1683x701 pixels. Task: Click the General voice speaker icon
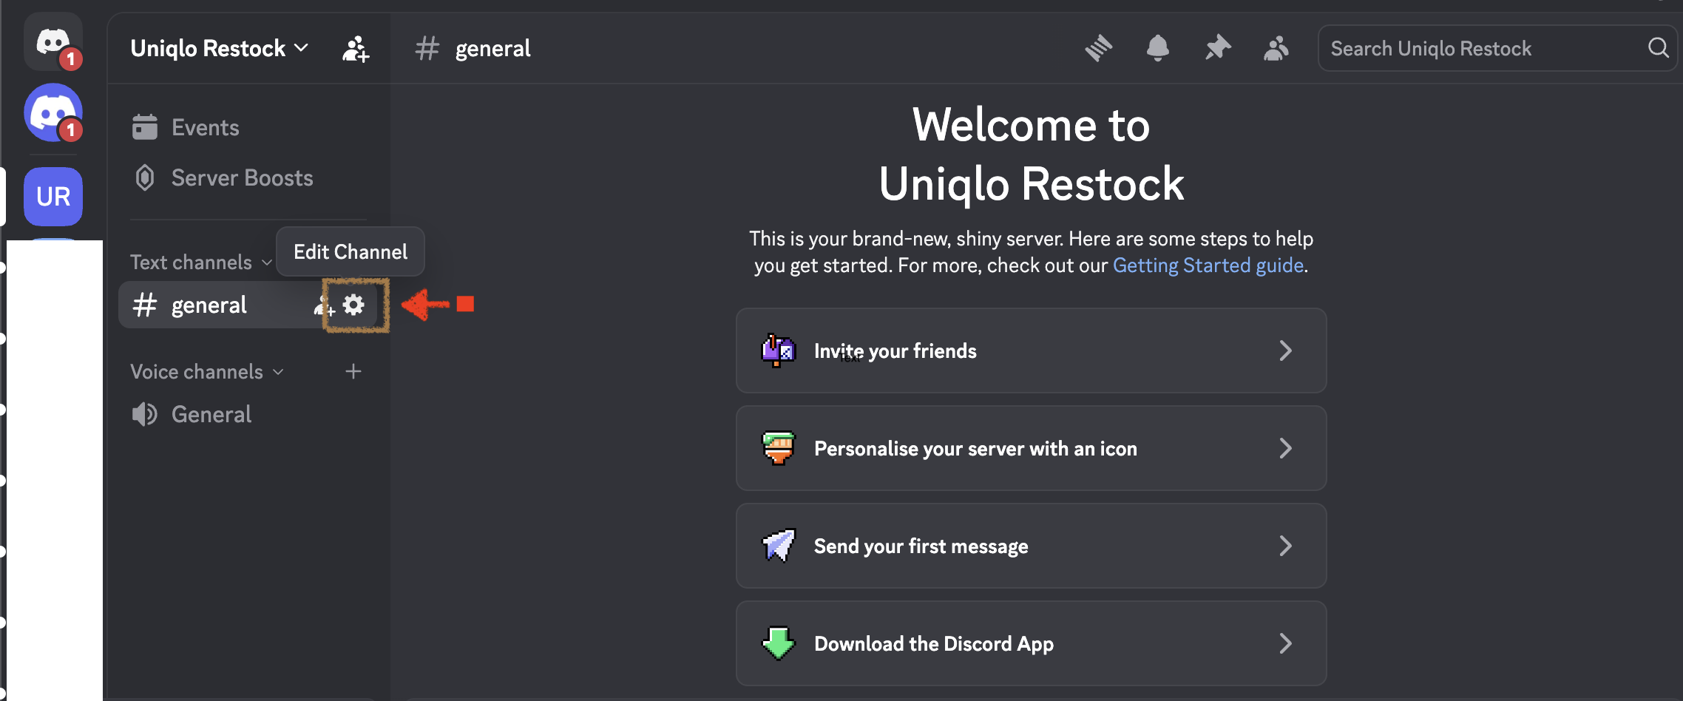[x=145, y=414]
